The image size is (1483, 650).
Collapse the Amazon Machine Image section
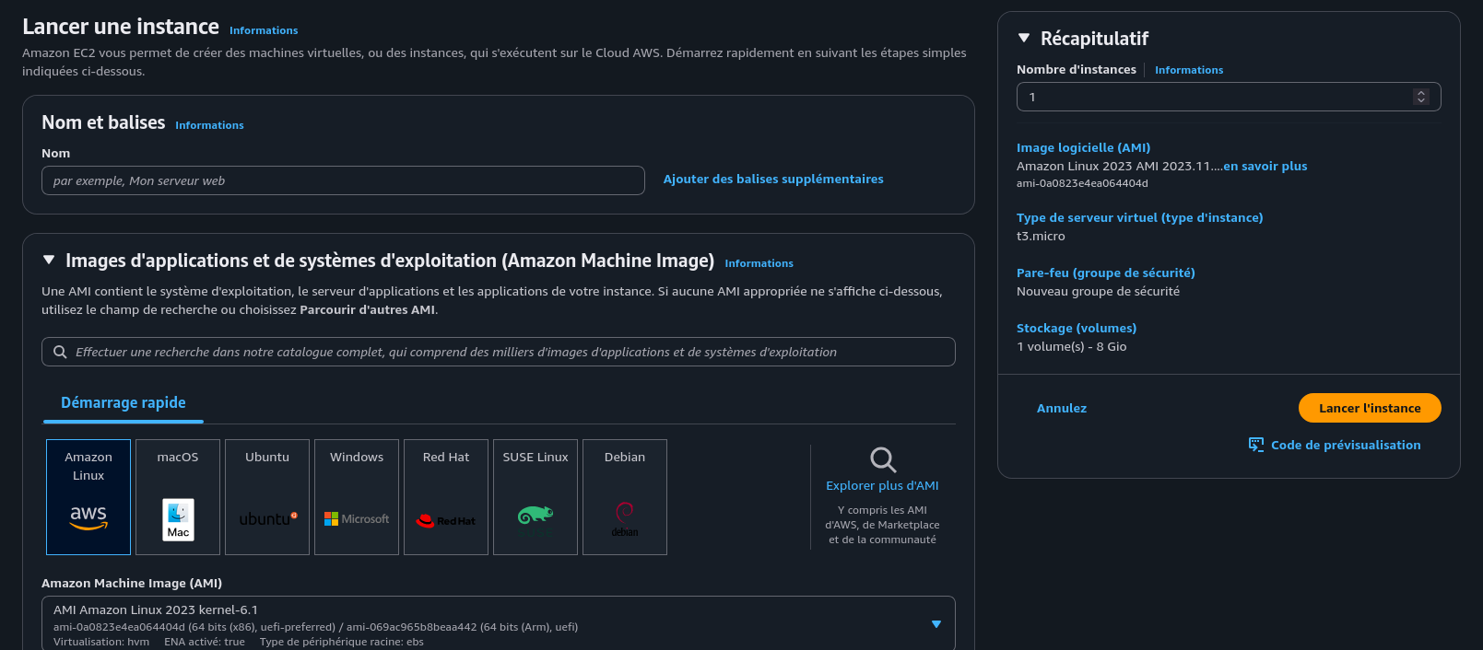click(x=49, y=261)
